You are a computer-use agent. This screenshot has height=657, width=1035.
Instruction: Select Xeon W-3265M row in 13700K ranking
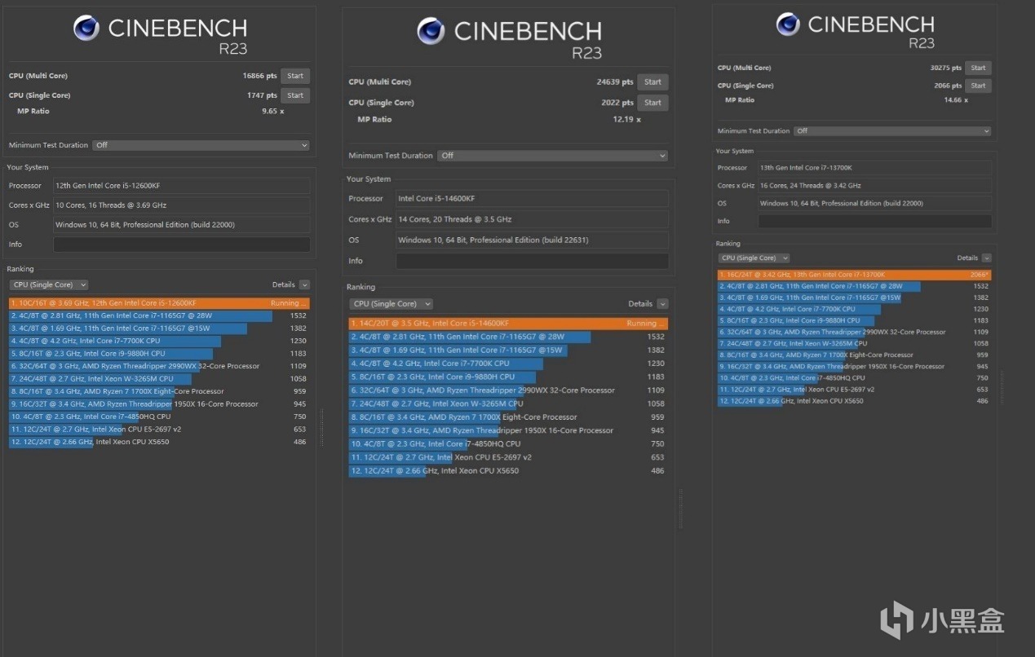pyautogui.click(x=855, y=343)
